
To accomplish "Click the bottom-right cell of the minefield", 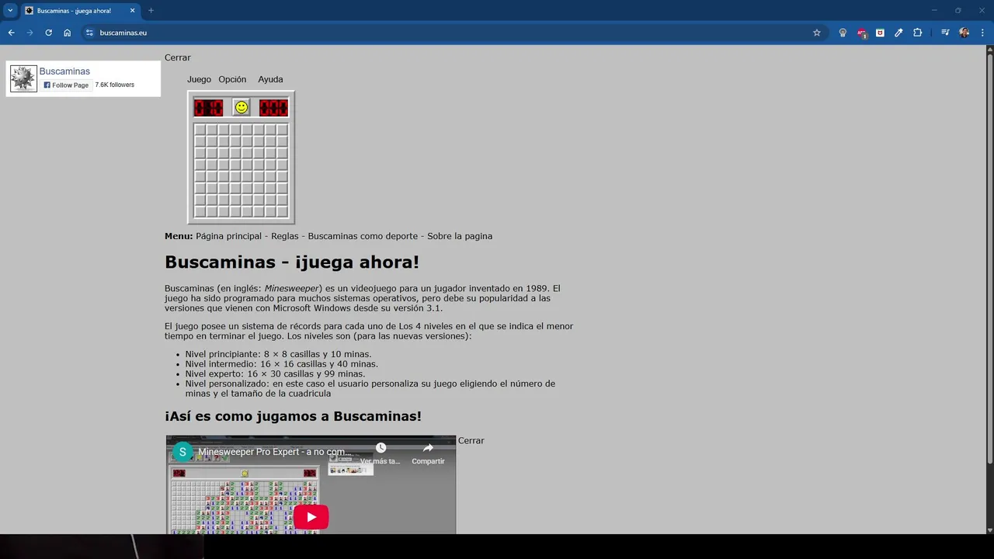I will point(282,211).
